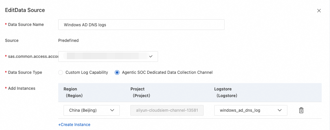Open the China (Beijing) region dropdown
This screenshot has height=130, width=330.
click(91, 110)
